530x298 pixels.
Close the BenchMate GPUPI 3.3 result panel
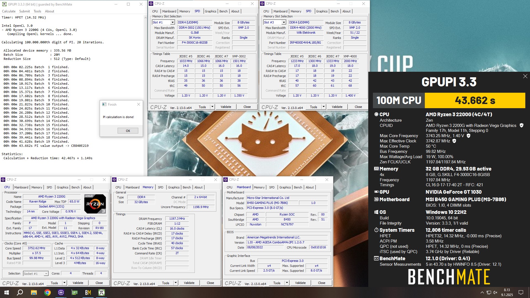tap(525, 76)
